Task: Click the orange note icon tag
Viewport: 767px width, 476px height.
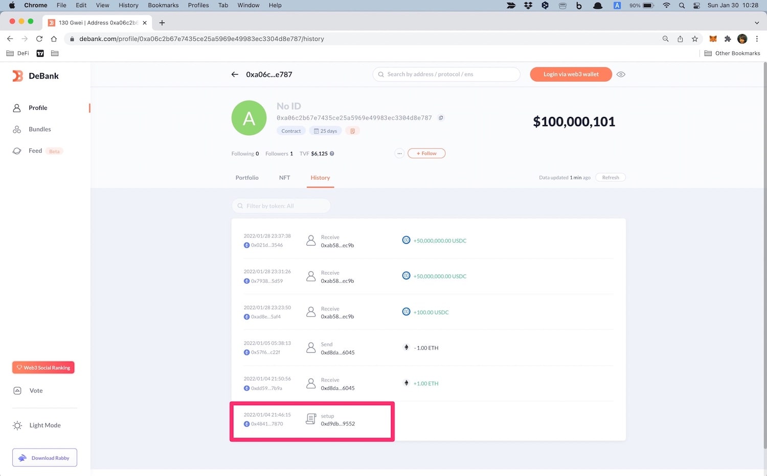Action: (352, 131)
